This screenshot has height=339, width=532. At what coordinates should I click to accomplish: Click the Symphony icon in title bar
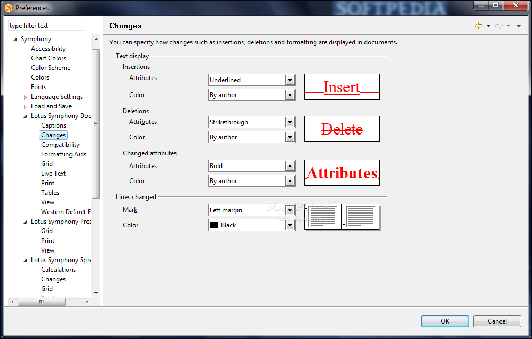tap(8, 7)
